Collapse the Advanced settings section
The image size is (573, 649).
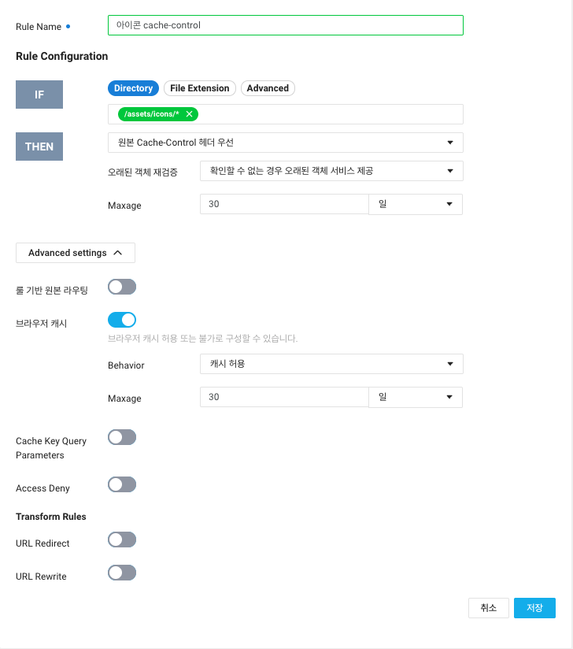(75, 252)
